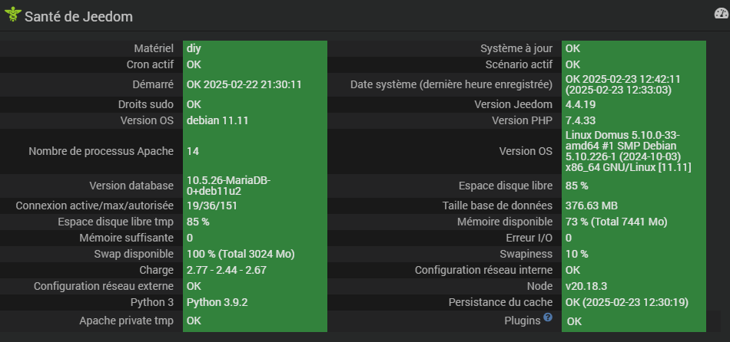Click the Cron actif OK value
The width and height of the screenshot is (730, 342).
tap(194, 64)
